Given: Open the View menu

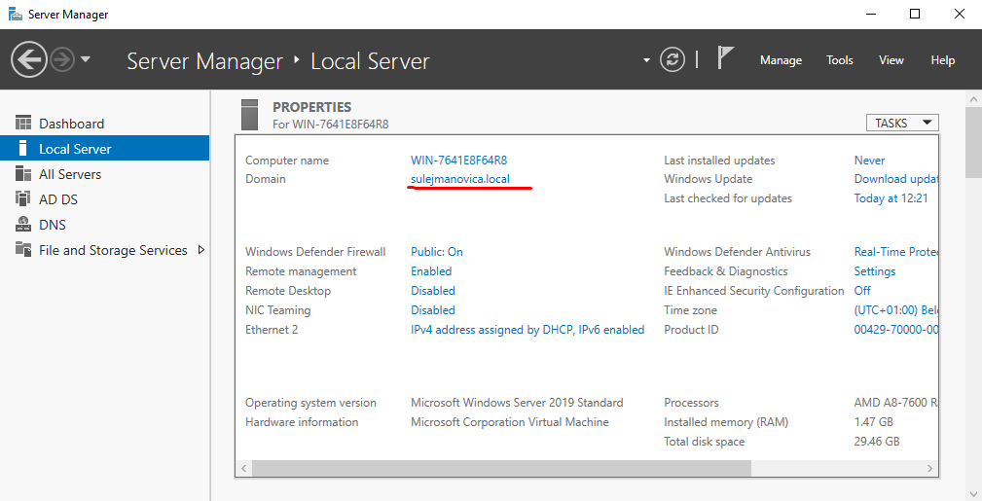Looking at the screenshot, I should 891,60.
